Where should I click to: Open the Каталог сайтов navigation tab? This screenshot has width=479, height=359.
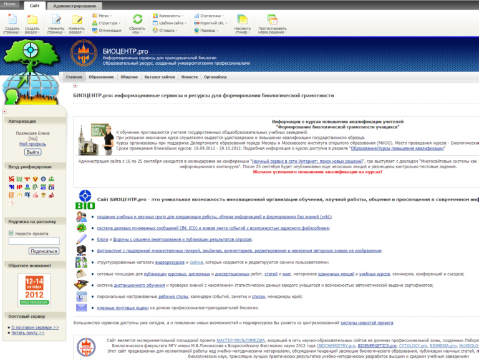click(160, 77)
